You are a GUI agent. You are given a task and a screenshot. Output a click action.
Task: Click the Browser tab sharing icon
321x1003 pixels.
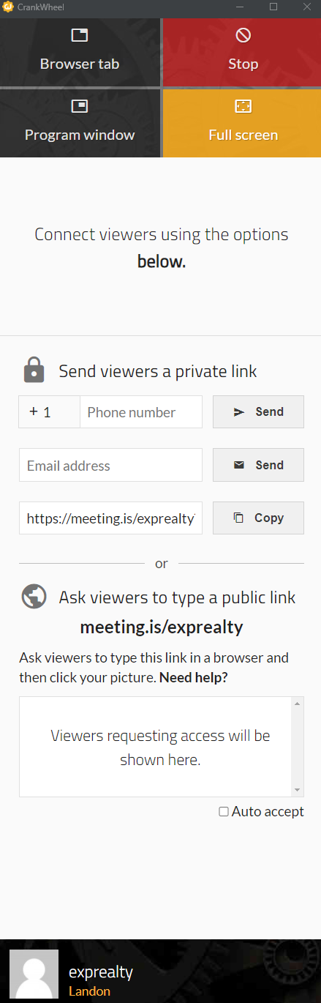[79, 35]
